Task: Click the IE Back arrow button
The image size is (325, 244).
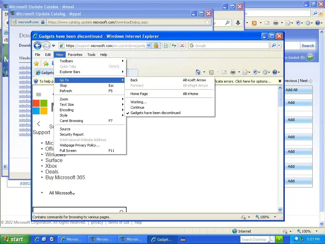Action: (x=37, y=45)
